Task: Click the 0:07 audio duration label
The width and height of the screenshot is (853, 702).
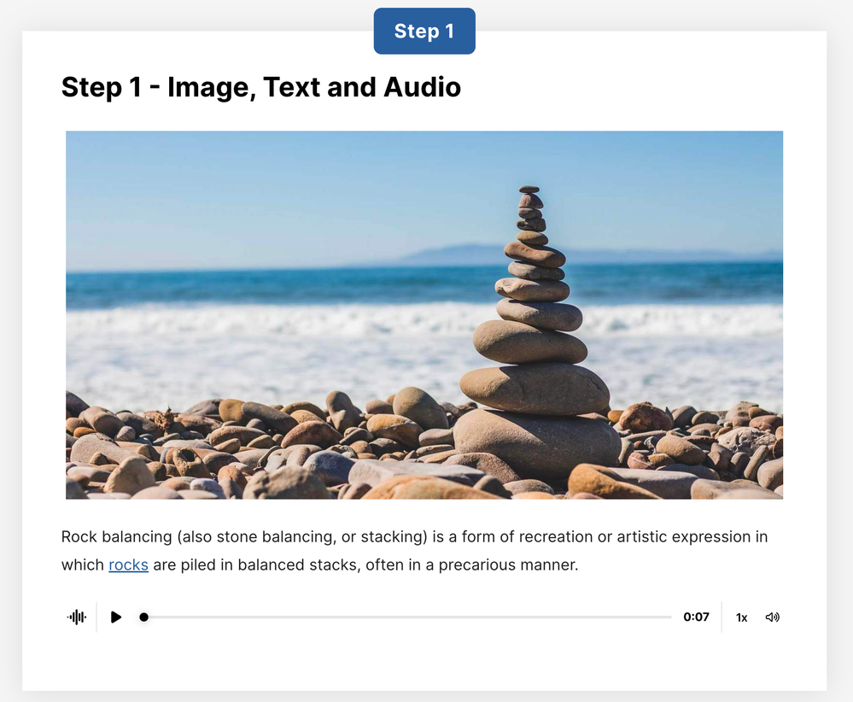Action: click(x=696, y=617)
